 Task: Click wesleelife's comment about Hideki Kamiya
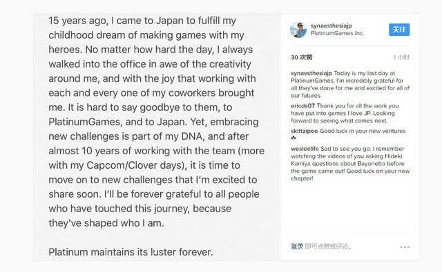pyautogui.click(x=350, y=163)
